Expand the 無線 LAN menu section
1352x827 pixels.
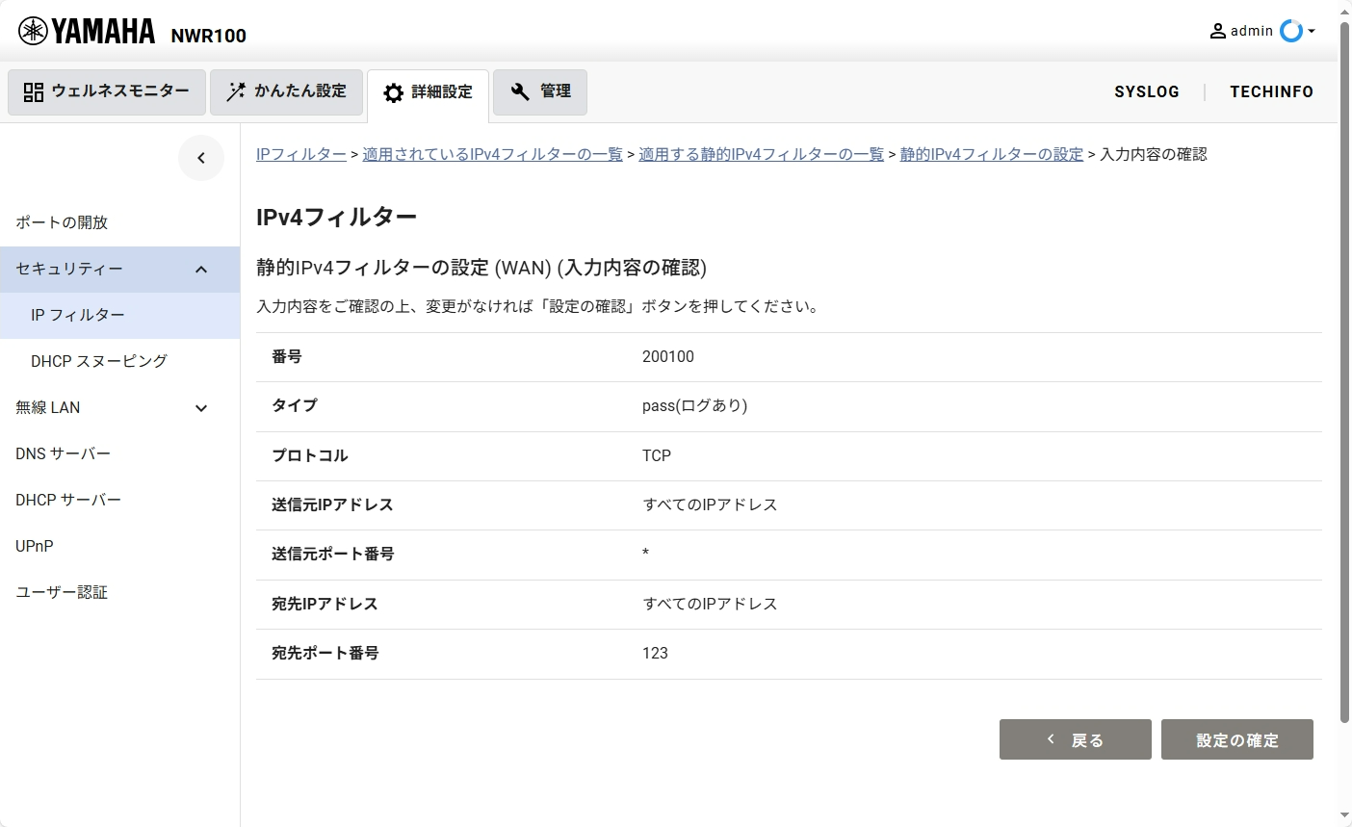201,408
